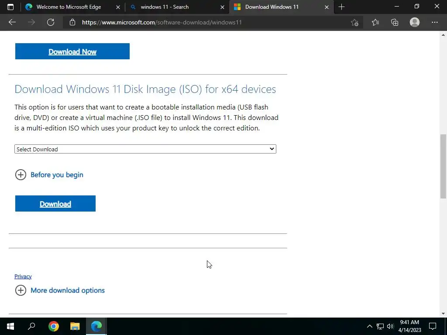Close the windows 11 - Search tab
The width and height of the screenshot is (447, 335).
pos(222,7)
